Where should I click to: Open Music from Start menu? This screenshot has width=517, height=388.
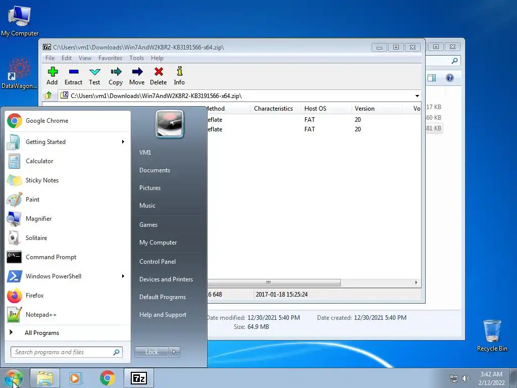(147, 206)
